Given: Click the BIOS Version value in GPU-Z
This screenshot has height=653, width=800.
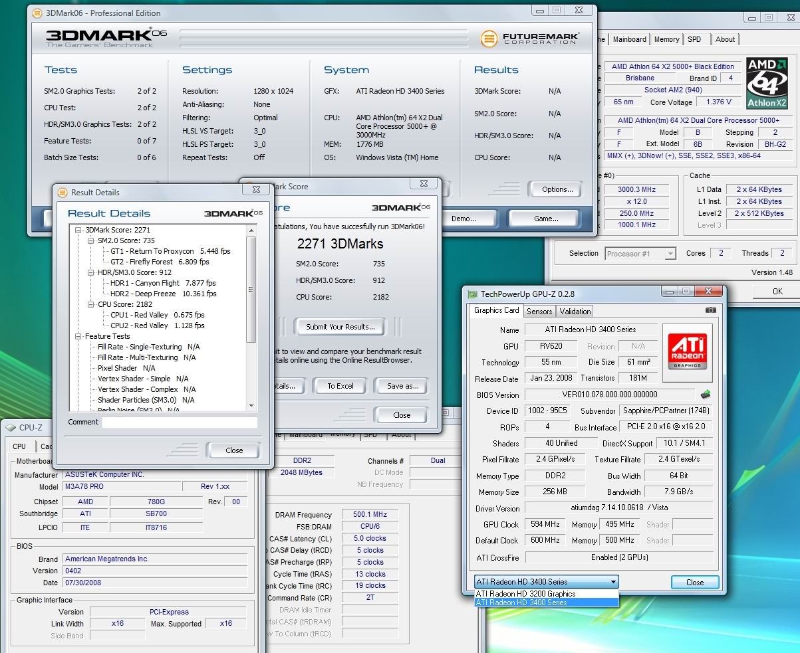Looking at the screenshot, I should 610,395.
